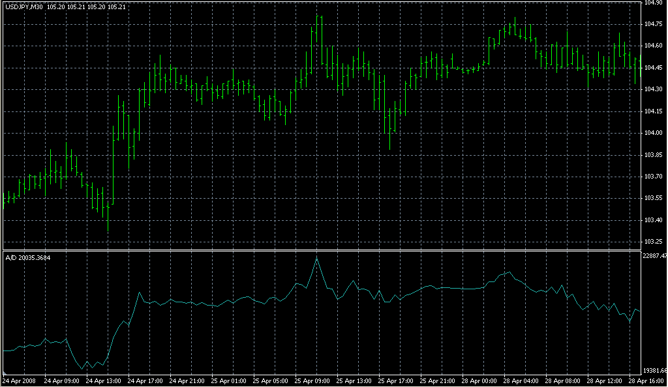Image resolution: width=668 pixels, height=387 pixels.
Task: Click the 104.60 price scale label
Action: coord(653,46)
